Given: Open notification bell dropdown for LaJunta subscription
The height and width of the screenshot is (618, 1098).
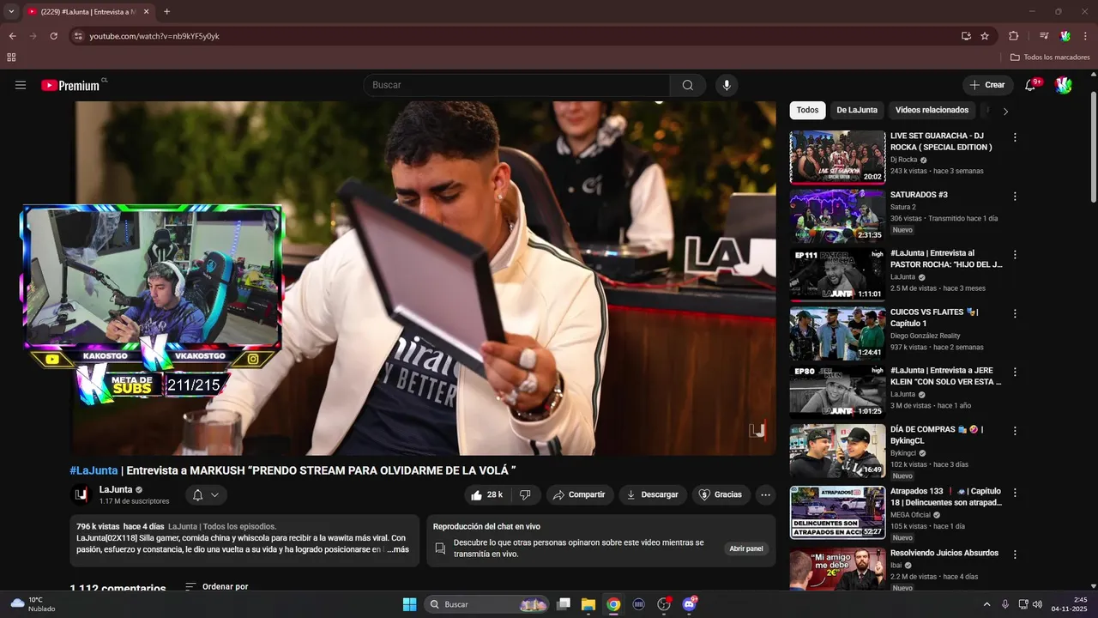Looking at the screenshot, I should click(206, 494).
